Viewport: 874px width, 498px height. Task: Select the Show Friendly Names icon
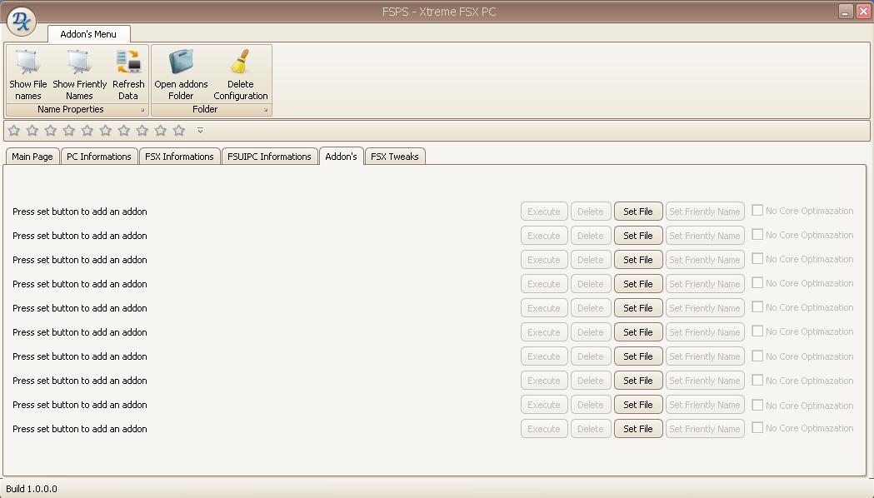(79, 62)
